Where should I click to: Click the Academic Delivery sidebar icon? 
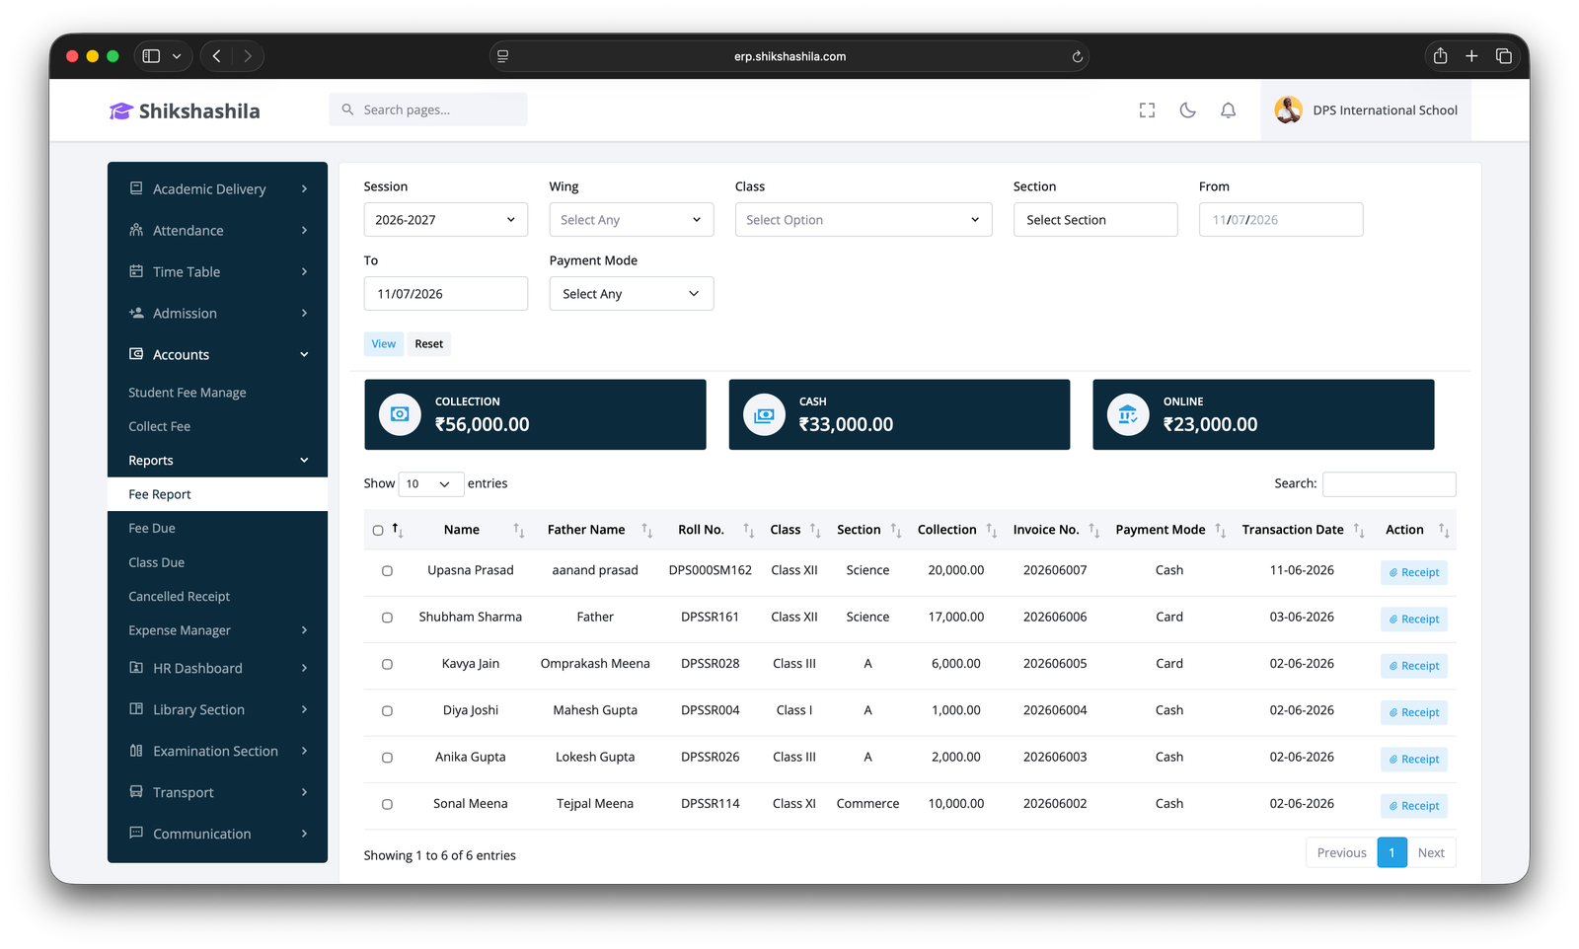click(x=136, y=188)
